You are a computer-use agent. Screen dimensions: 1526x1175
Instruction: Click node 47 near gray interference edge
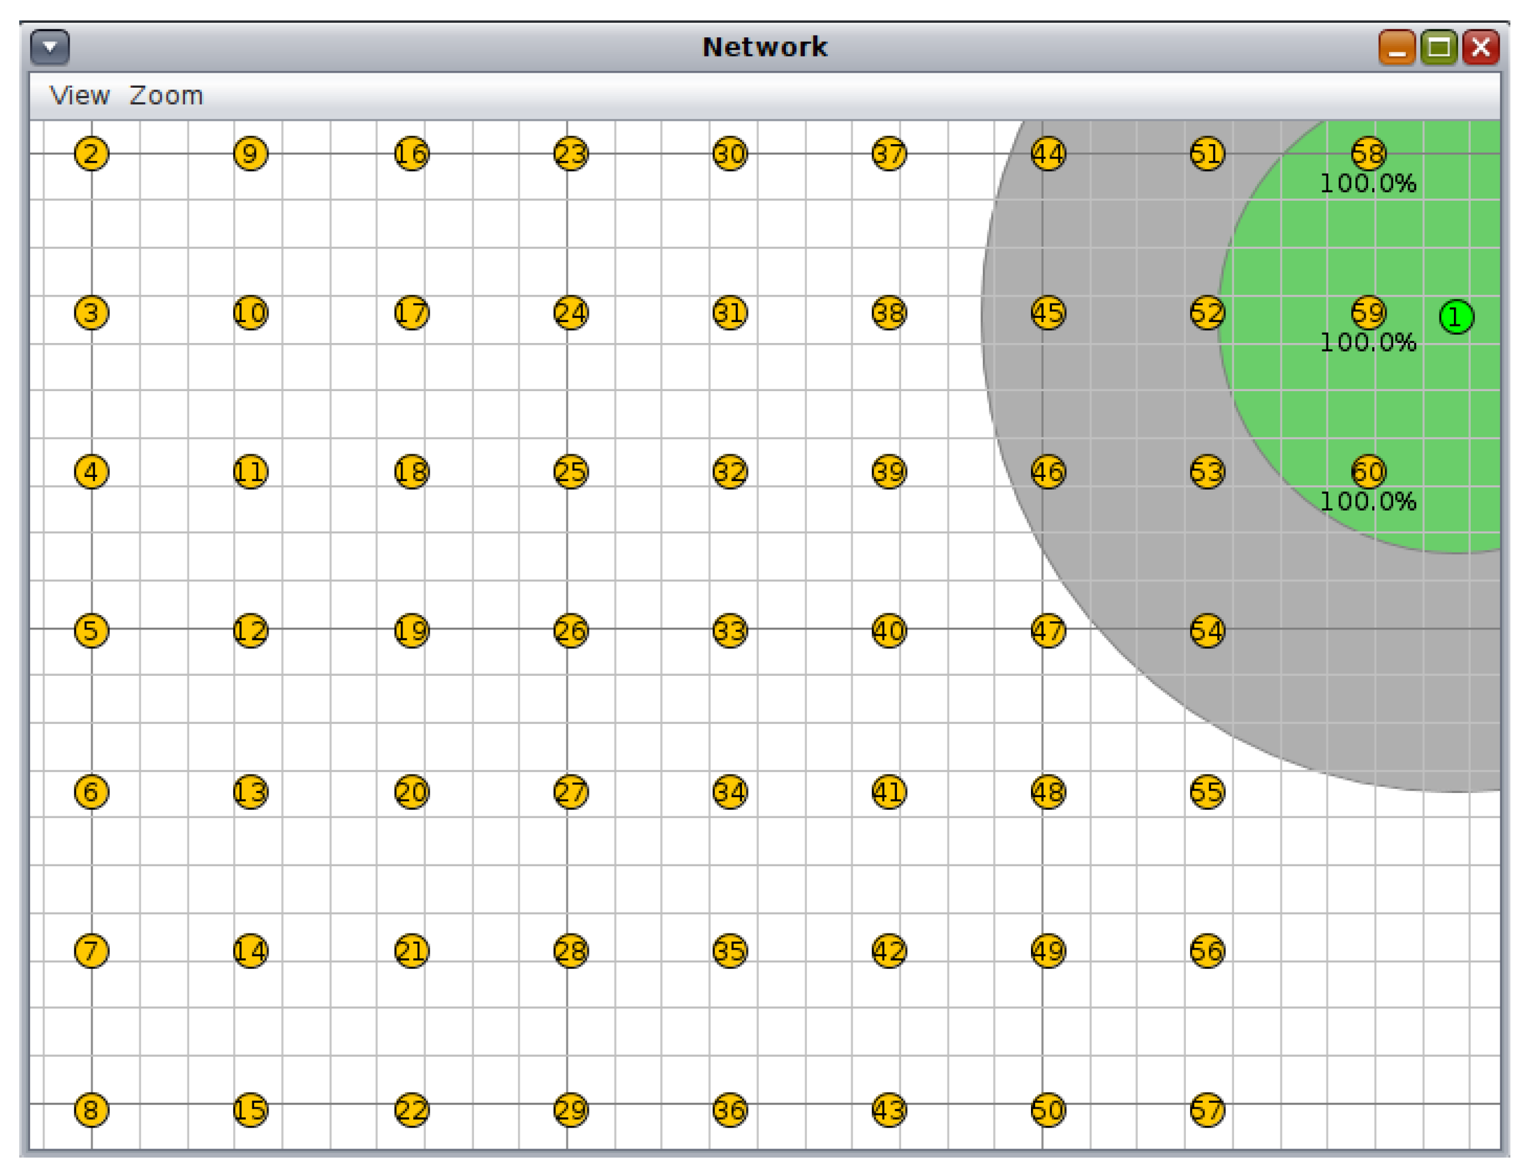(x=1048, y=631)
